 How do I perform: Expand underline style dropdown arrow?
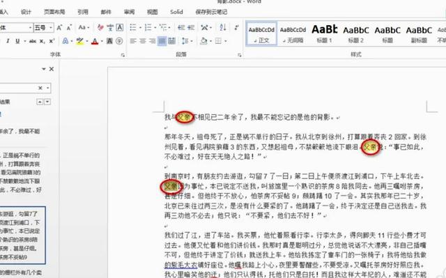(25, 41)
